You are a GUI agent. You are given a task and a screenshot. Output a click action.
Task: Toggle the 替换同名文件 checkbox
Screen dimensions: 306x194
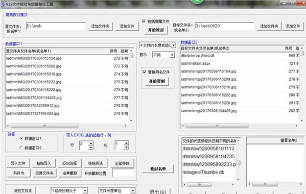pyautogui.click(x=145, y=72)
